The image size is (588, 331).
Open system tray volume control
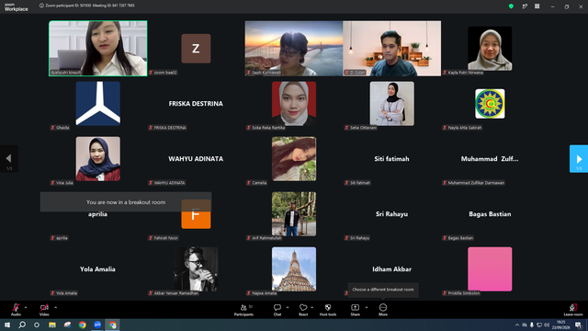click(x=547, y=325)
